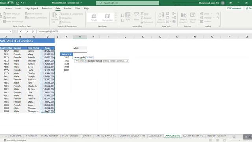
Task: Click the Hide Detail icon in Outline
Action: (x=217, y=17)
